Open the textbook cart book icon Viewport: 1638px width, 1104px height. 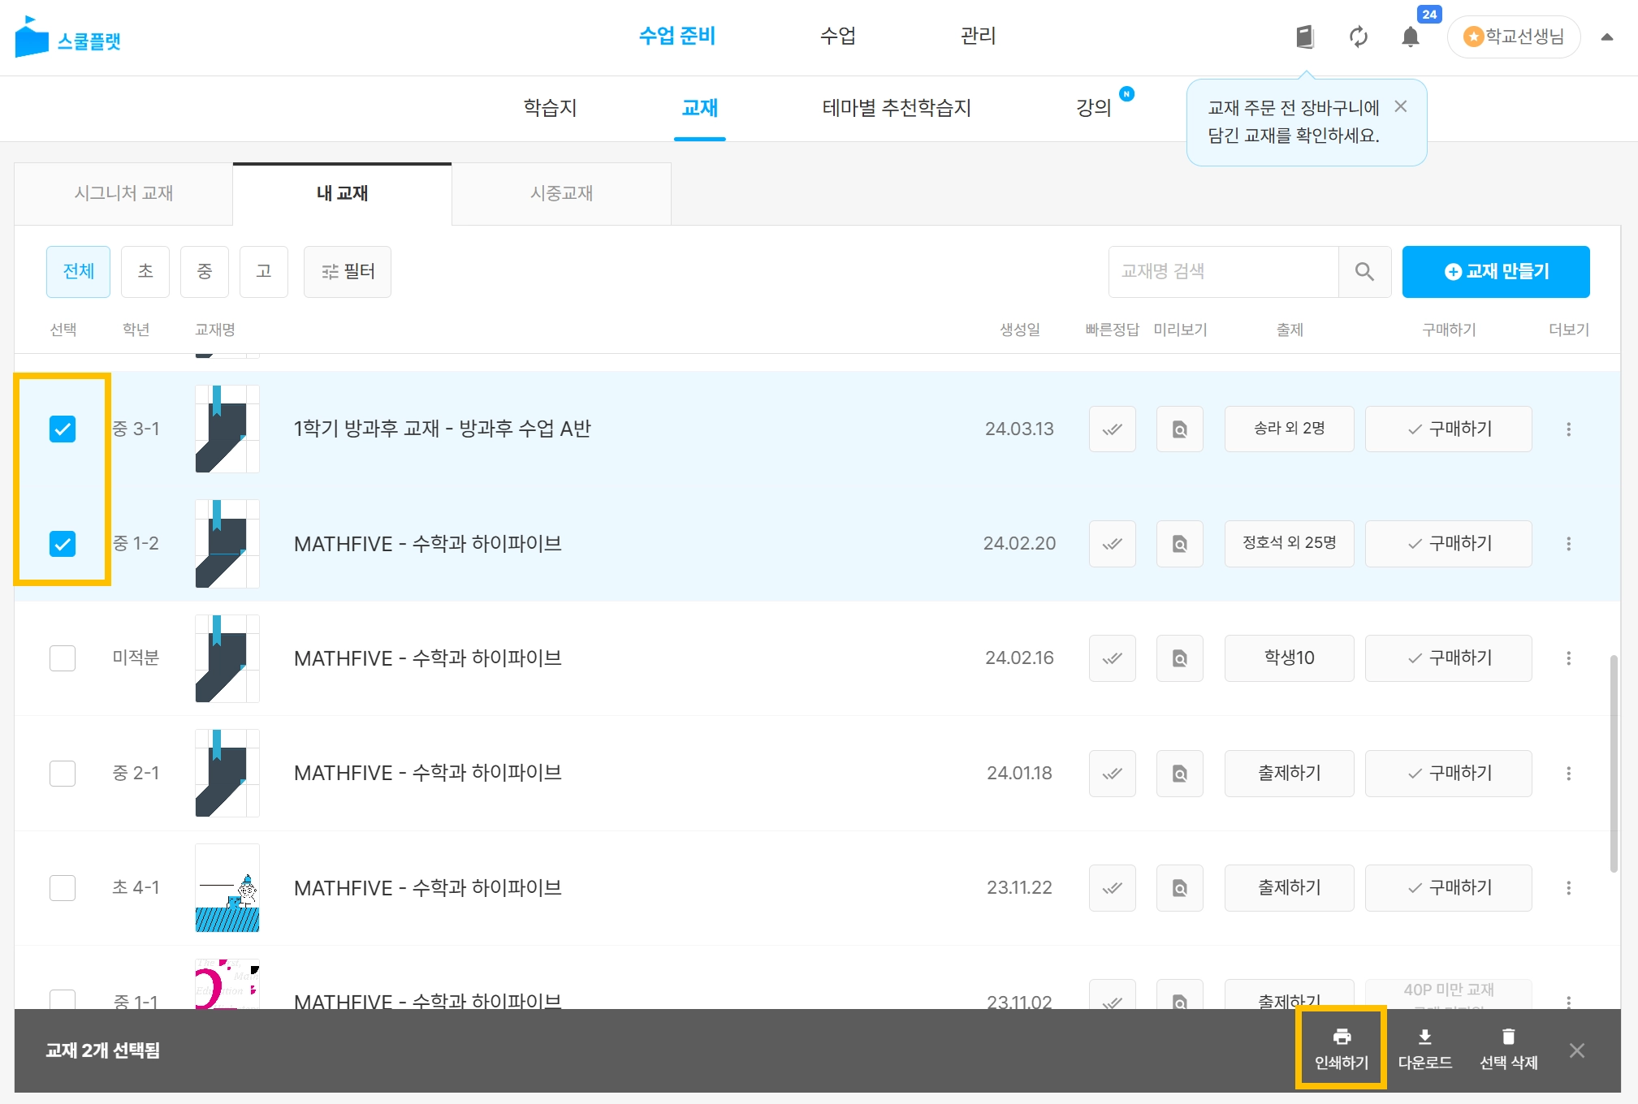point(1305,37)
